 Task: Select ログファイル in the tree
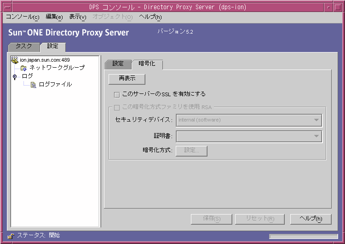click(x=55, y=85)
